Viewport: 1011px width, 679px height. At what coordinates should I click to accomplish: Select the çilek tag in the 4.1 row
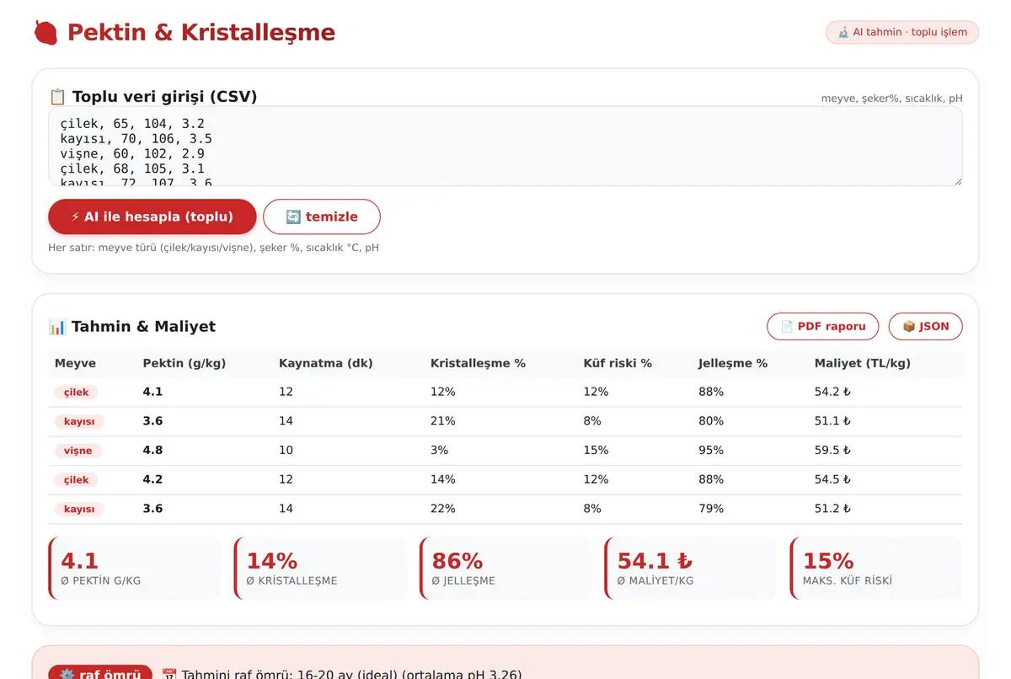[x=77, y=393]
